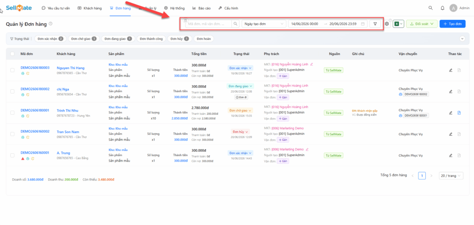Screen dimensions: 474x225
Task: Open Hệ thống menu
Action: [175, 8]
